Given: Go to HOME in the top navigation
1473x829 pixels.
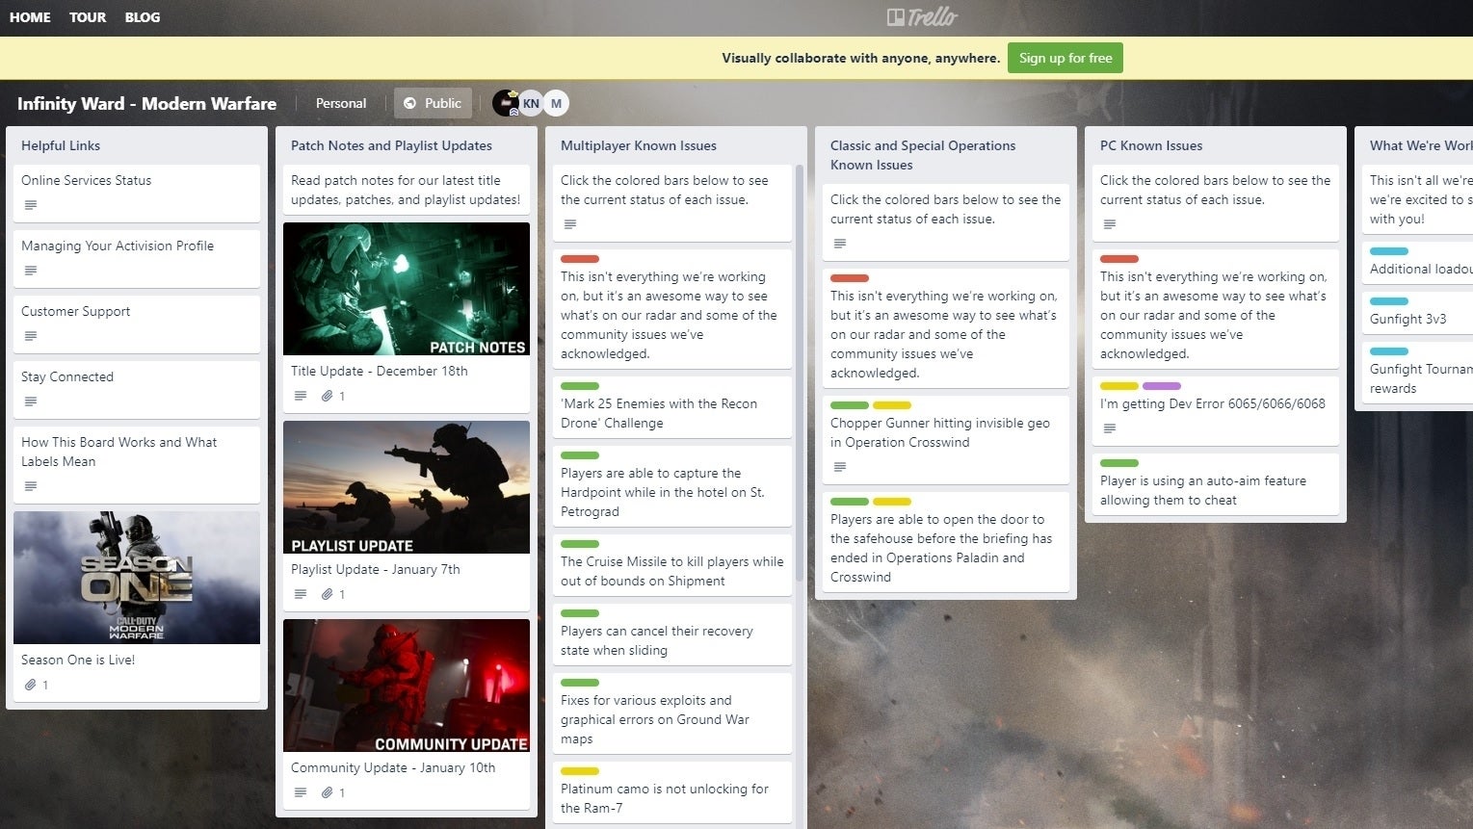Looking at the screenshot, I should point(30,17).
